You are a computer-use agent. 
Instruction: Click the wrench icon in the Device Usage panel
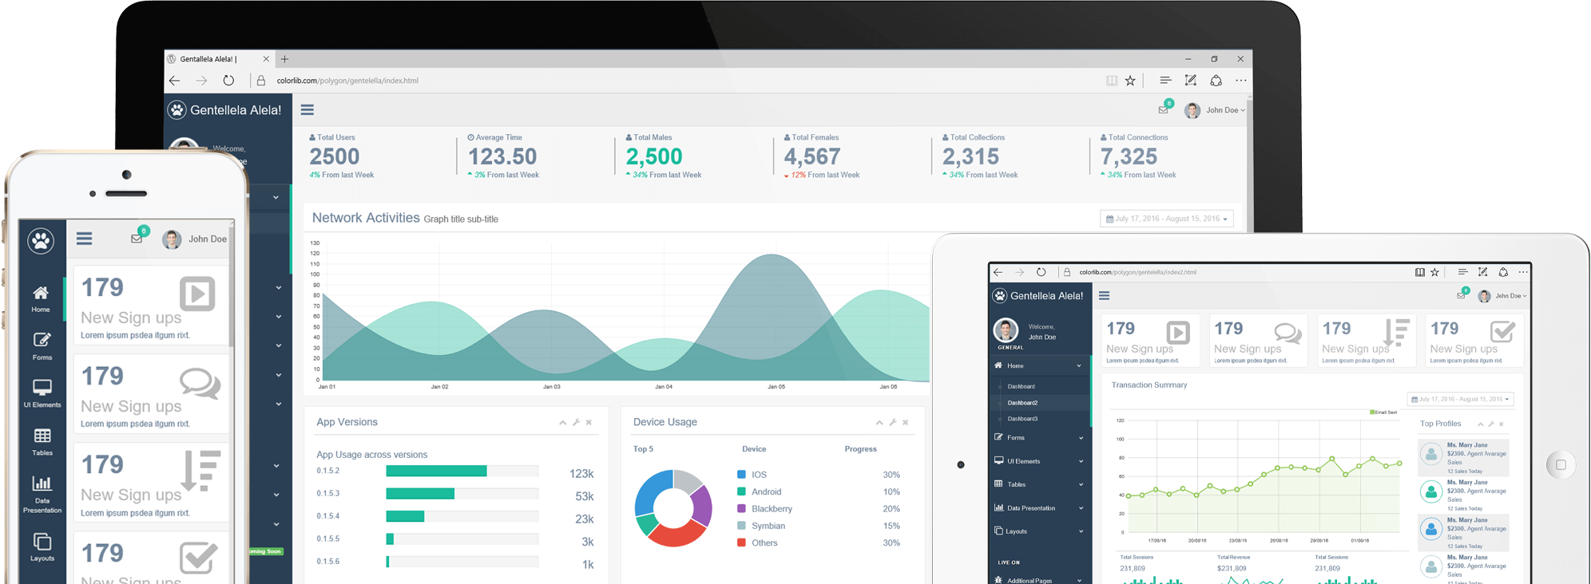892,423
